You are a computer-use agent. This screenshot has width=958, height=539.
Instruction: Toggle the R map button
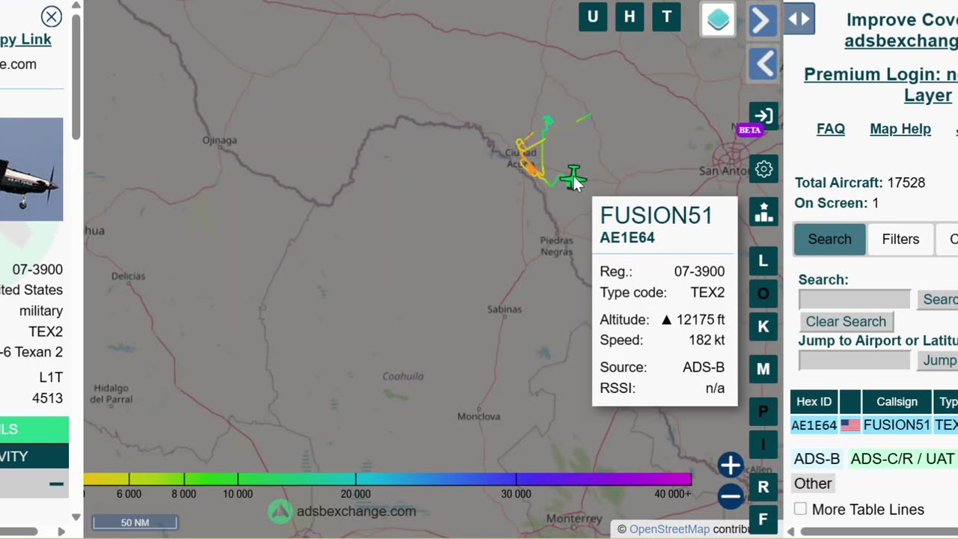(x=763, y=487)
